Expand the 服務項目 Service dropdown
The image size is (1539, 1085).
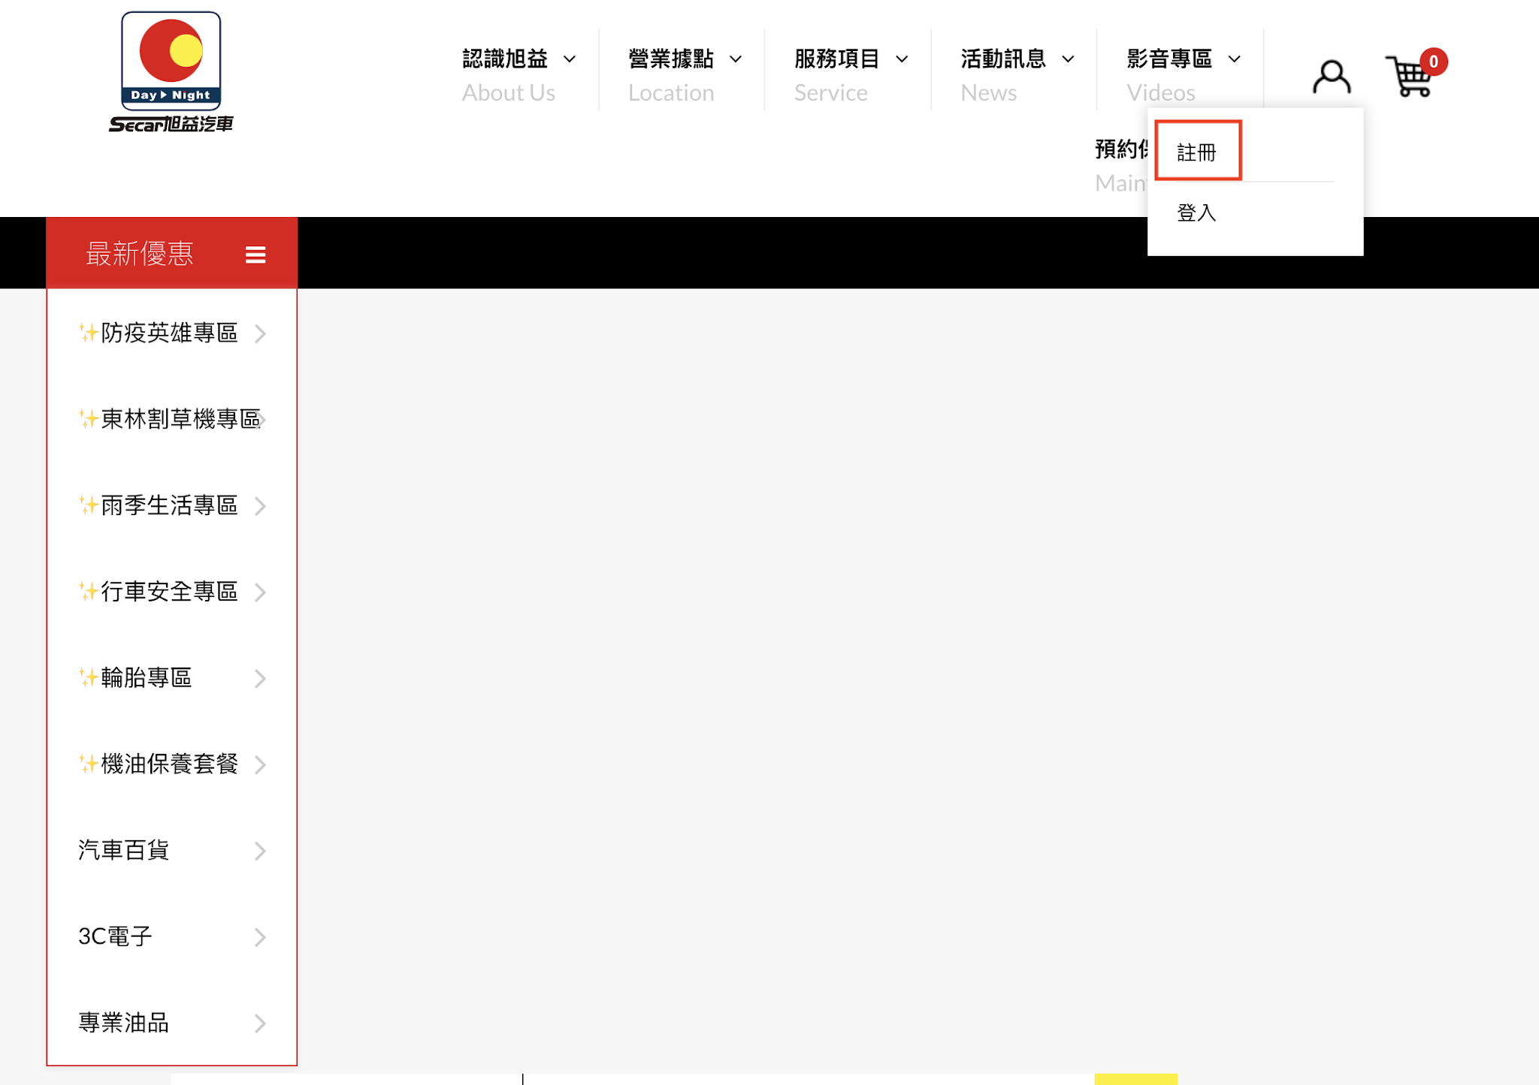(851, 59)
